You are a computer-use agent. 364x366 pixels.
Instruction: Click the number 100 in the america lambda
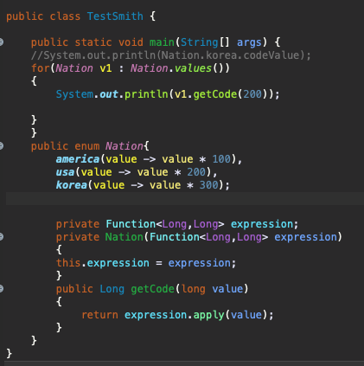pyautogui.click(x=221, y=159)
